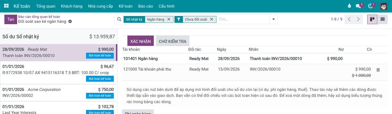The width and height of the screenshot is (392, 114).
Task: Click the 1-9 / 9 pager counter
Action: (x=336, y=19)
